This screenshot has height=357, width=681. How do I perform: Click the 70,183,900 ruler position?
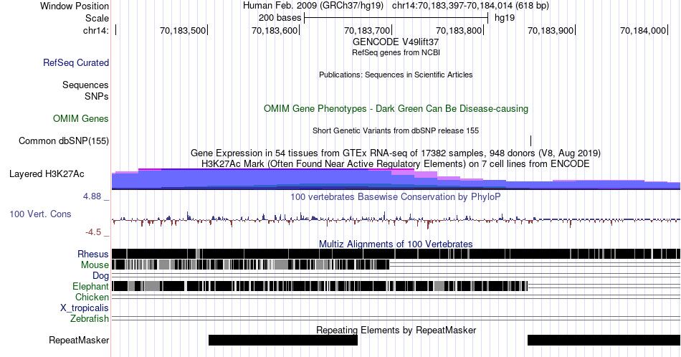(551, 30)
